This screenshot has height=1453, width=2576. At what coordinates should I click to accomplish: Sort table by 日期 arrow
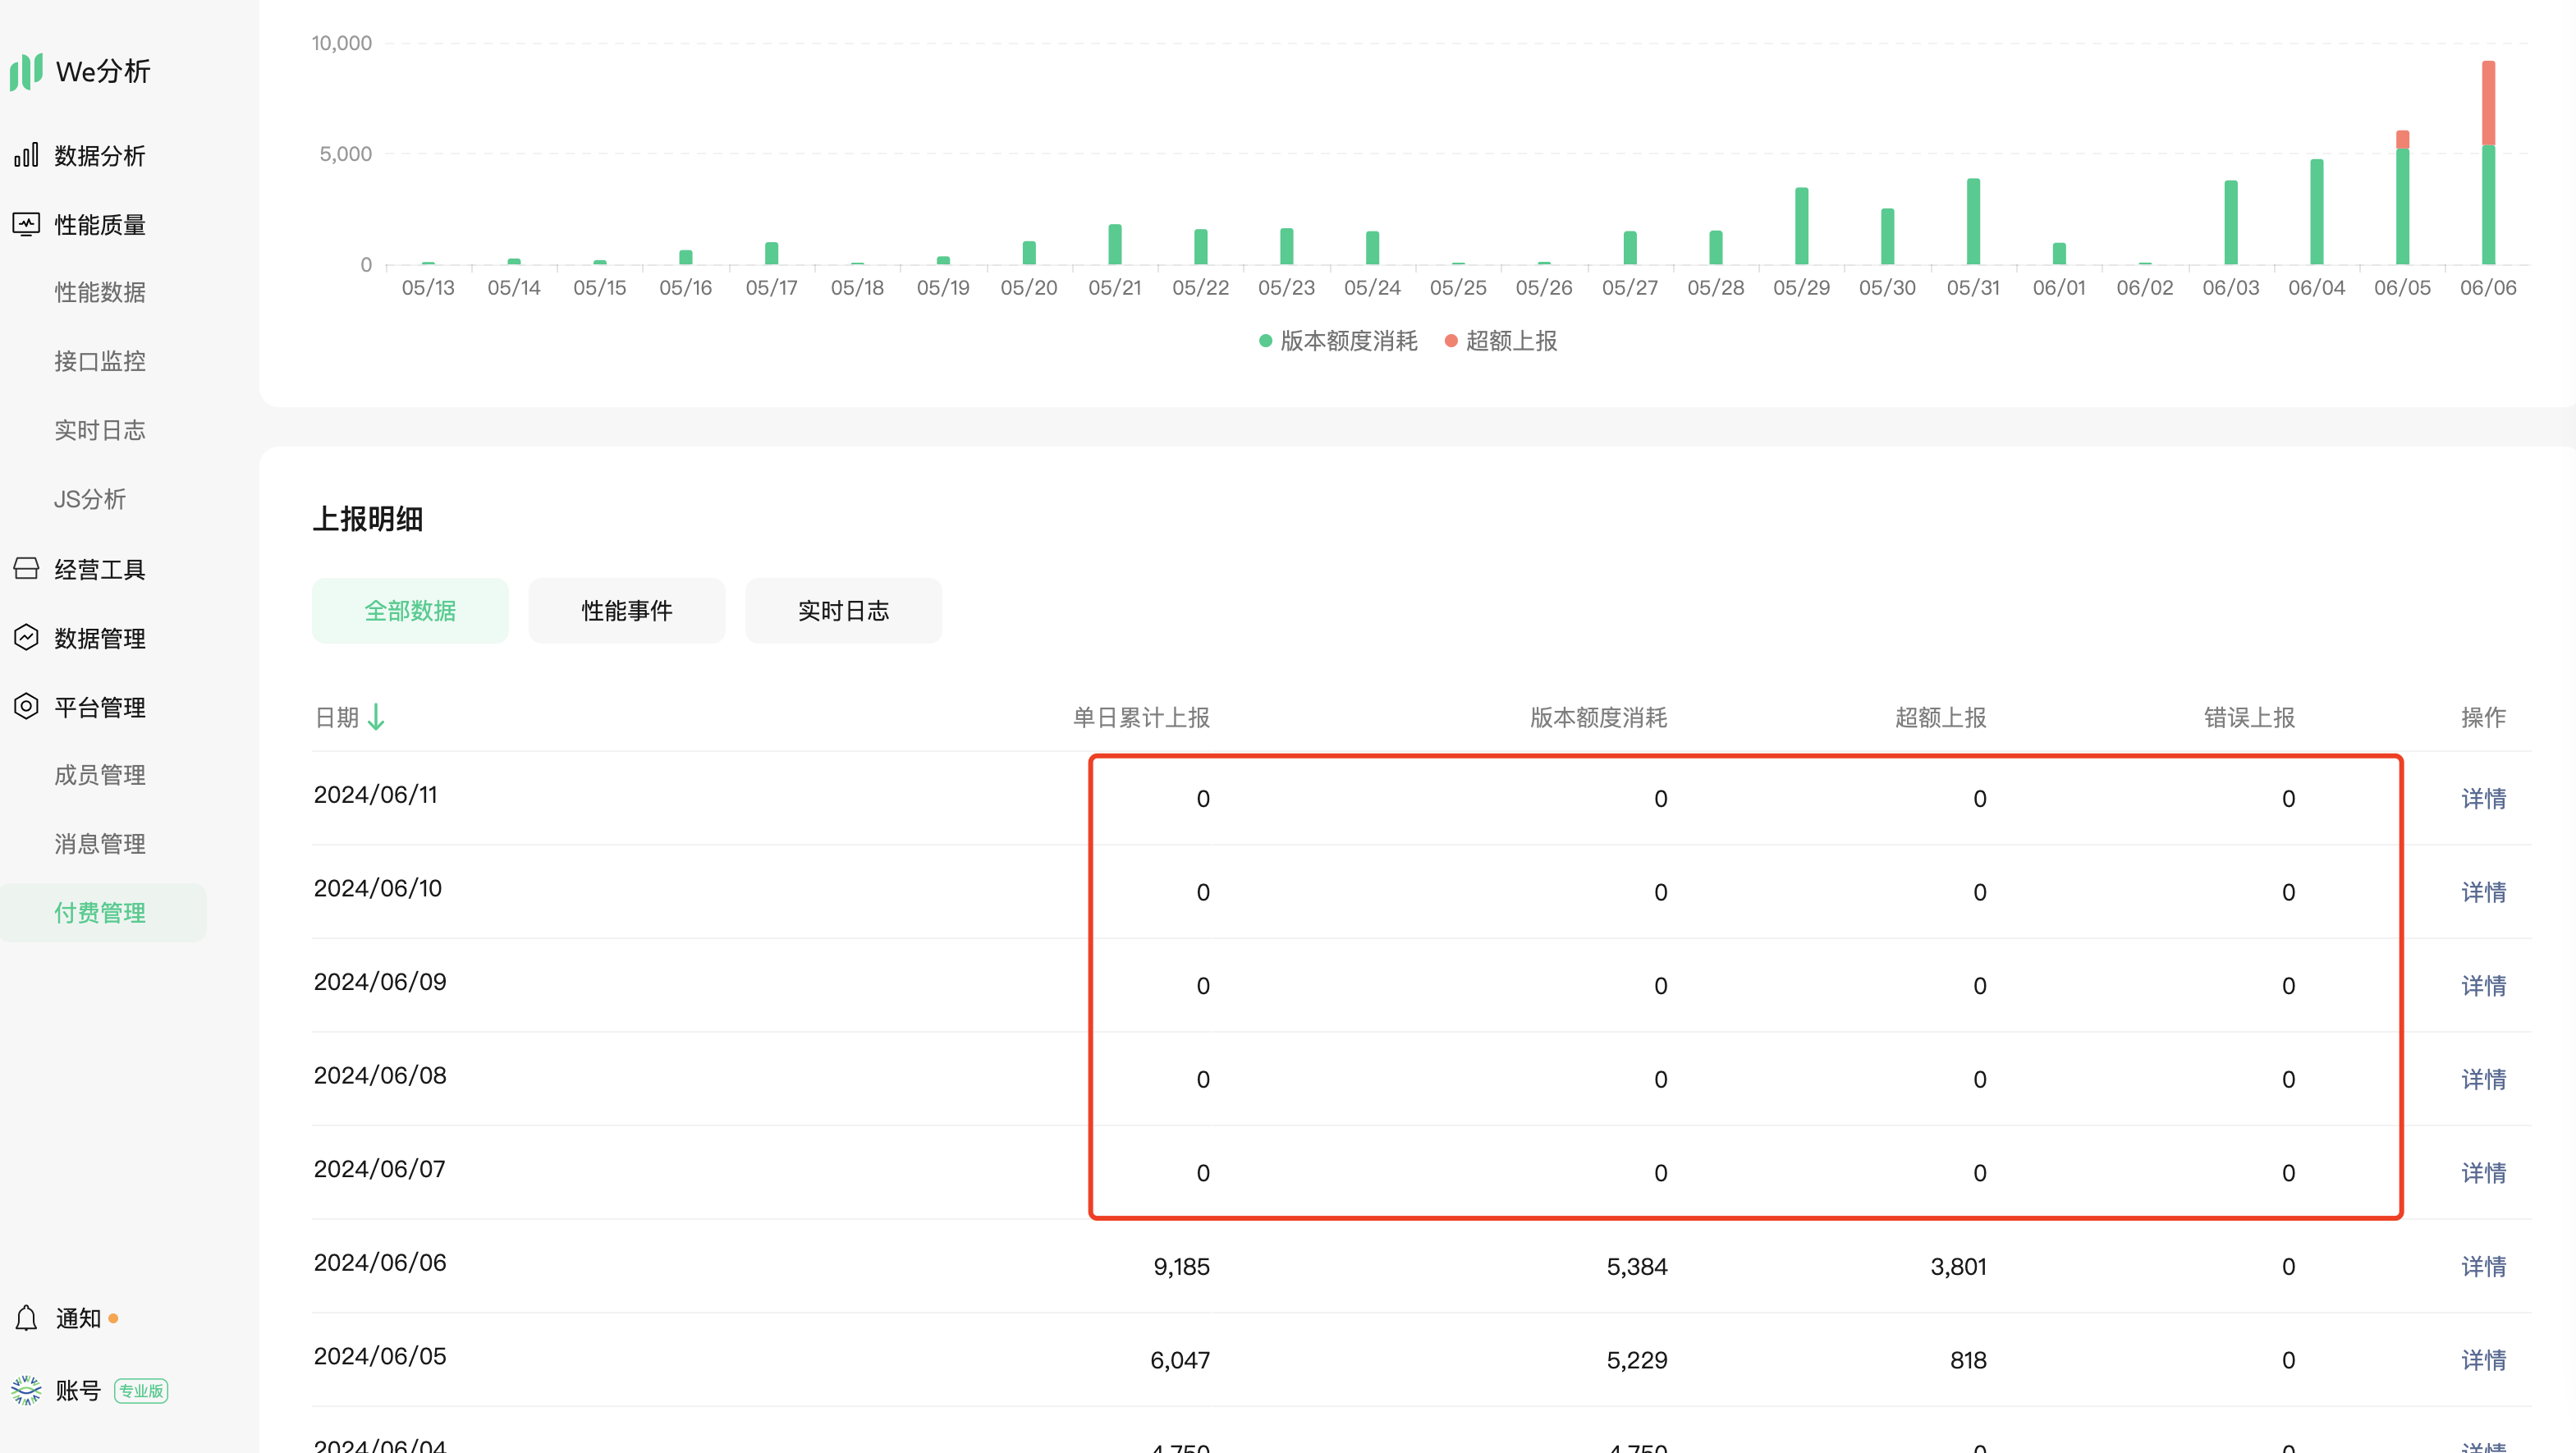tap(376, 717)
